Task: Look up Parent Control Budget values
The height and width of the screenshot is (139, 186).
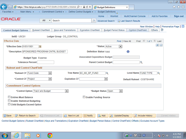Action: point(141,63)
